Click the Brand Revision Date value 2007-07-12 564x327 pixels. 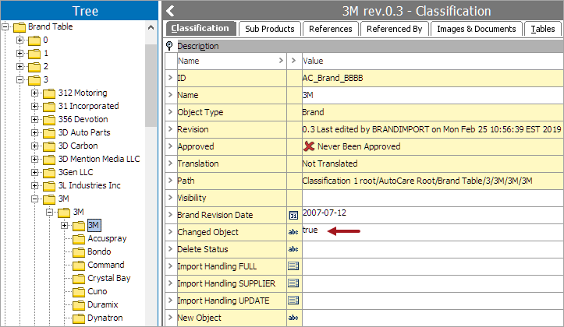[x=324, y=213]
